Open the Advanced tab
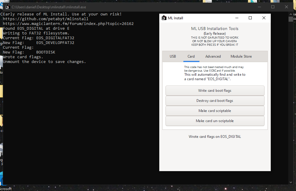Viewport: 296px width, 191px height. [213, 56]
